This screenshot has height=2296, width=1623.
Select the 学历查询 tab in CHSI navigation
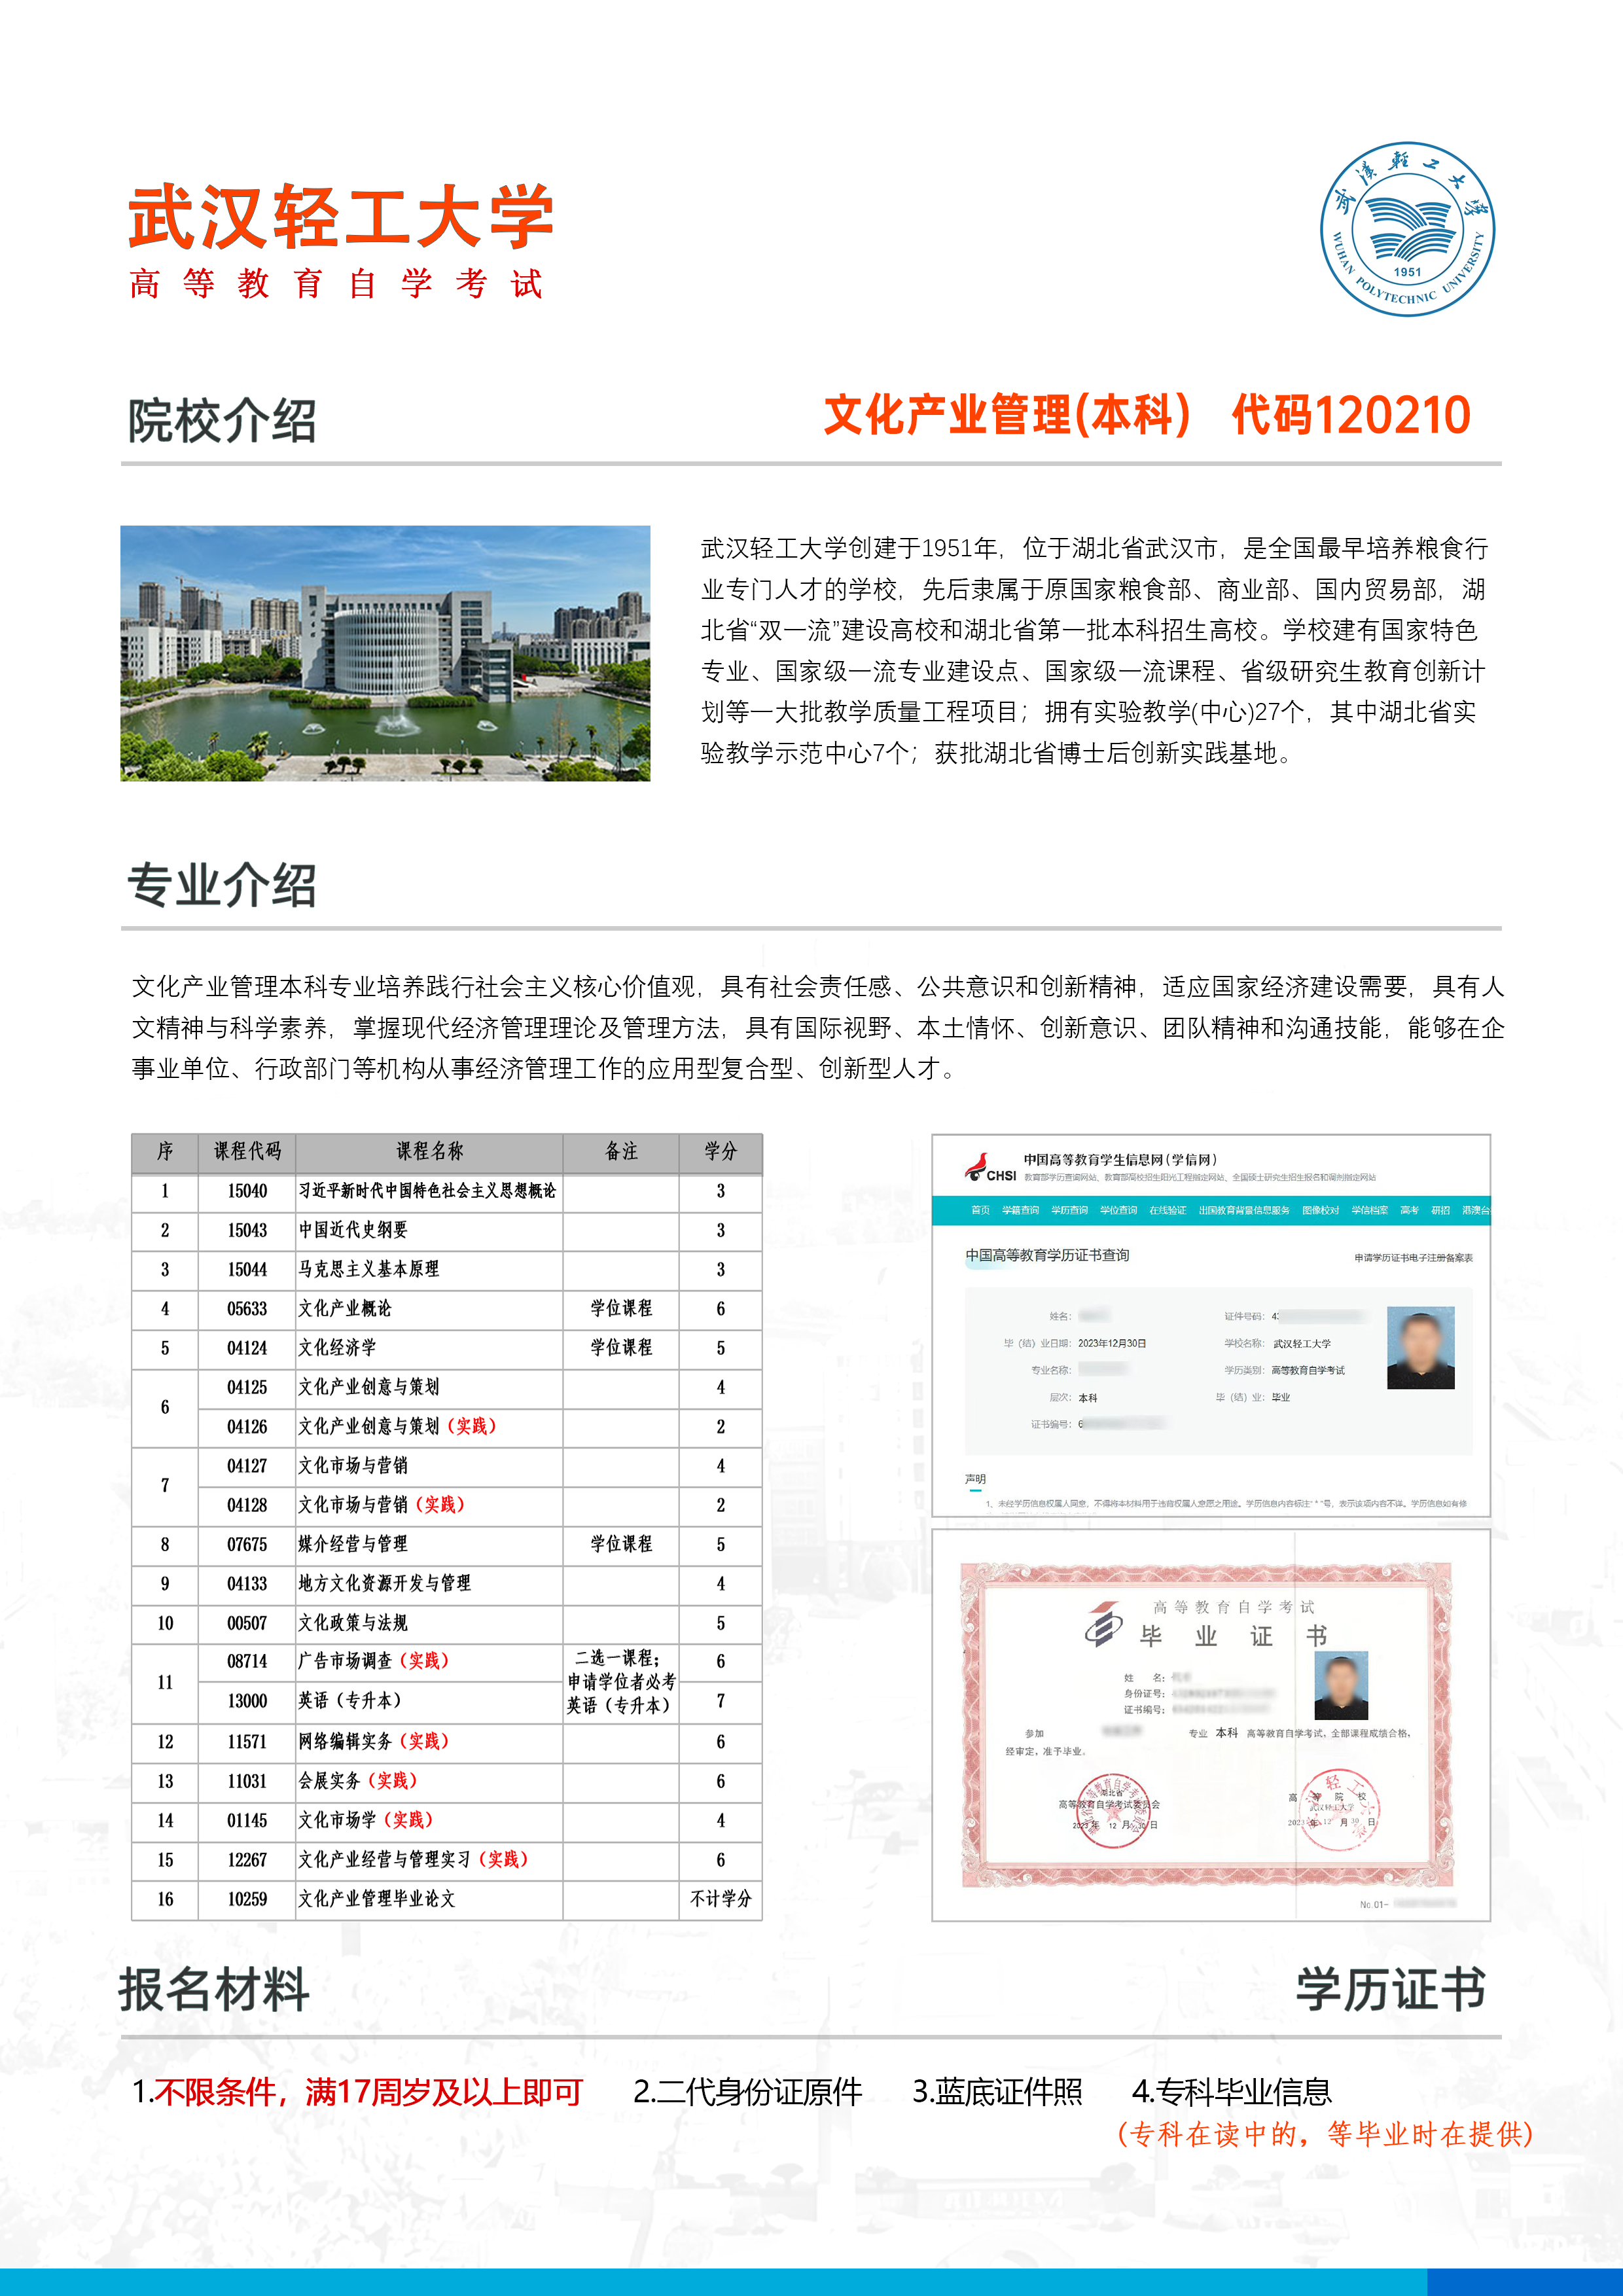pyautogui.click(x=1069, y=1210)
